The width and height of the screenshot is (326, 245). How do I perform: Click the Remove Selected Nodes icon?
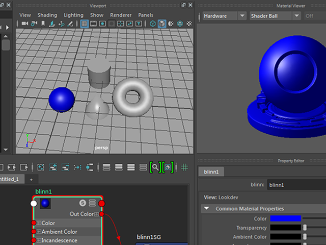click(65, 167)
